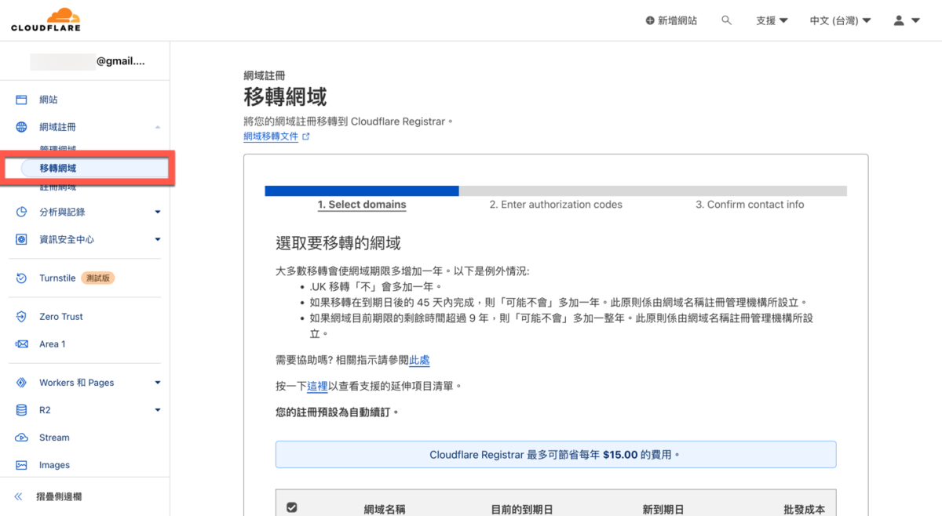Click the 新增網站 plus icon button

[x=671, y=20]
